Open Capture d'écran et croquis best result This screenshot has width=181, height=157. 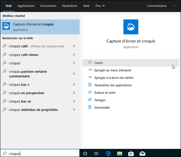coord(40,27)
